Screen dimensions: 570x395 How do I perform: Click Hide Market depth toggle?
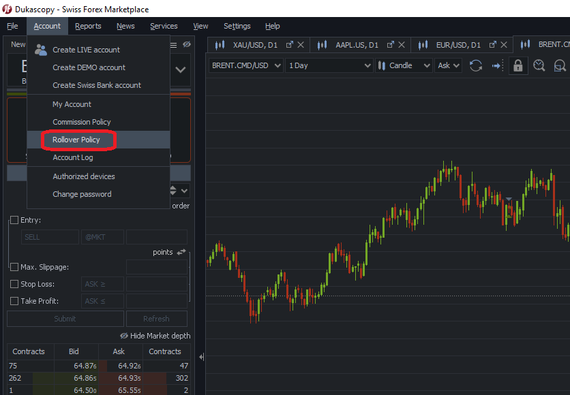click(x=155, y=336)
